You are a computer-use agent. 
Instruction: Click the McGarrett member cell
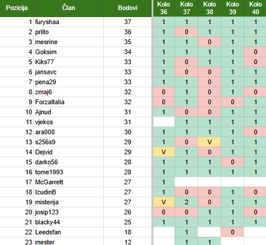coord(68,182)
